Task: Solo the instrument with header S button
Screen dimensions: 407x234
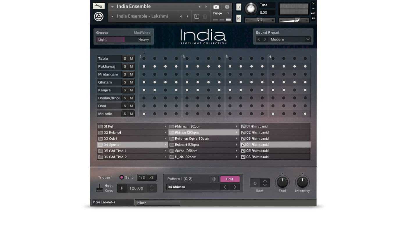Action: coord(239,7)
